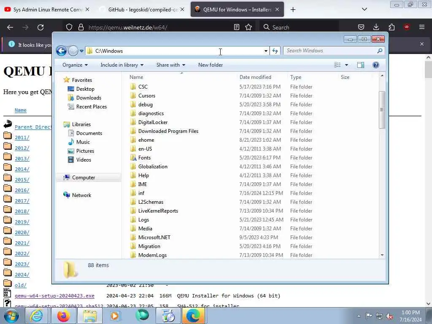
Task: Open the Firefox hamburger menu
Action: click(422, 27)
